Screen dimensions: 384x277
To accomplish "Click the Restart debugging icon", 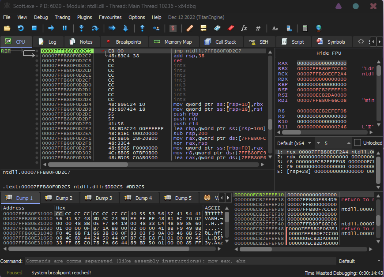I will 20,28.
